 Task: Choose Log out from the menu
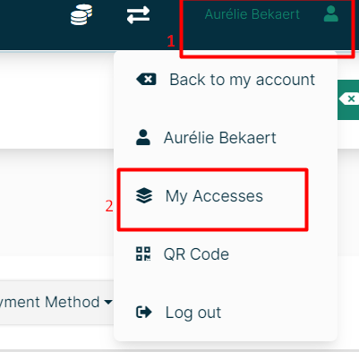pos(226,313)
